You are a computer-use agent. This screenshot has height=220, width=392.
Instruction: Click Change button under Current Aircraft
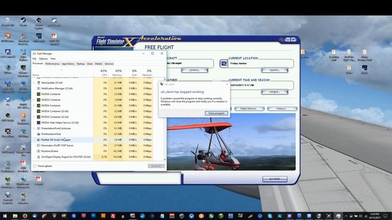195,70
